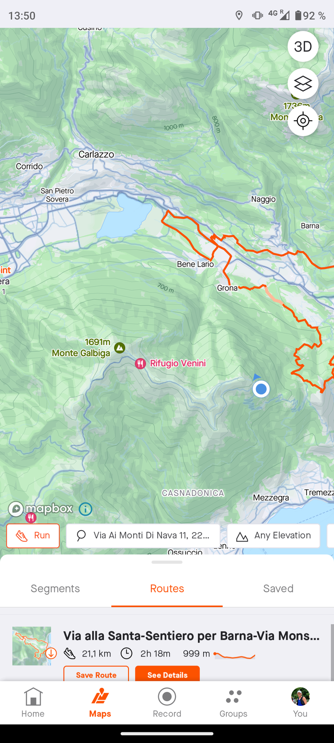The image size is (334, 743).
Task: Expand the bottom sheet drag handle
Action: pos(167,562)
